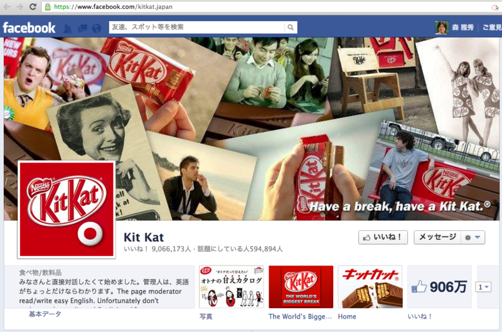Open The World's Biggest Break thumbnail
502x332 pixels.
[301, 287]
